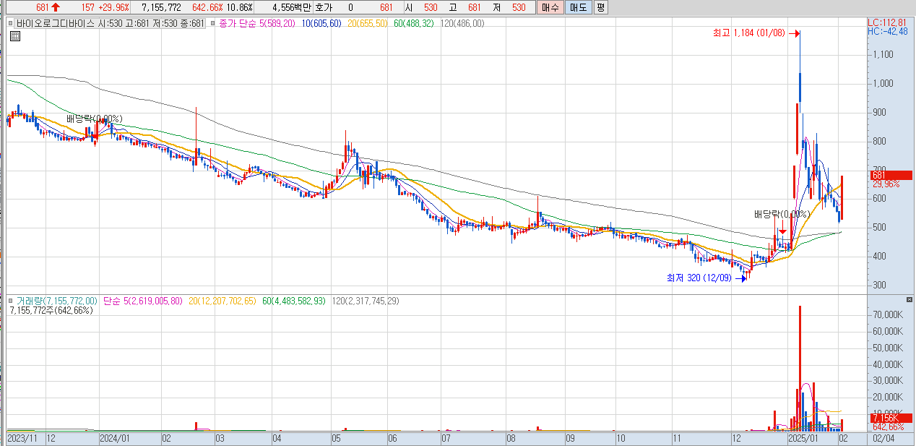Image resolution: width=916 pixels, height=446 pixels.
Task: Click the 시 530 open price in the top bar
Action: pyautogui.click(x=421, y=7)
